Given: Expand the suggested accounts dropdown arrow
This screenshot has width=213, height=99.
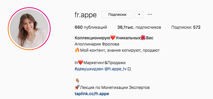Looking at the screenshot, I should click(x=139, y=14).
